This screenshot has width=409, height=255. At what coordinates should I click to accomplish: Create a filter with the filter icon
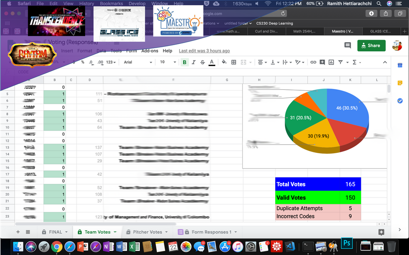coord(341,62)
